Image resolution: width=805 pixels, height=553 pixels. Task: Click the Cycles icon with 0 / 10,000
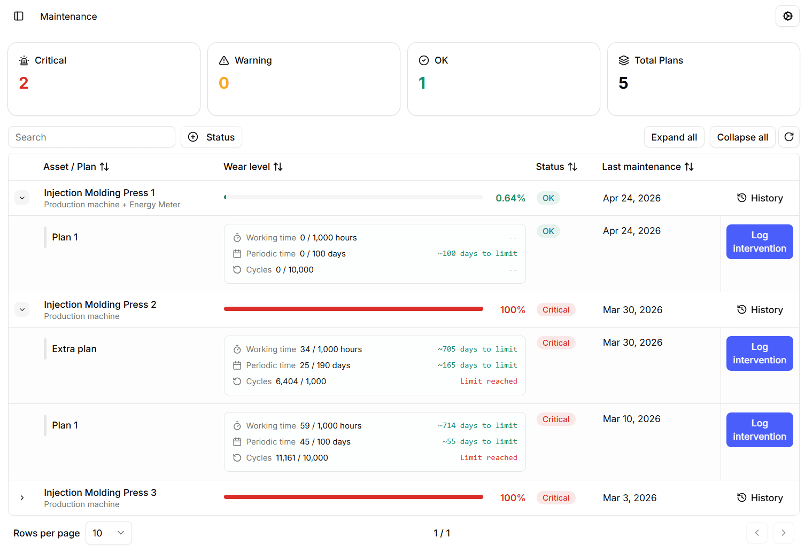tap(237, 270)
